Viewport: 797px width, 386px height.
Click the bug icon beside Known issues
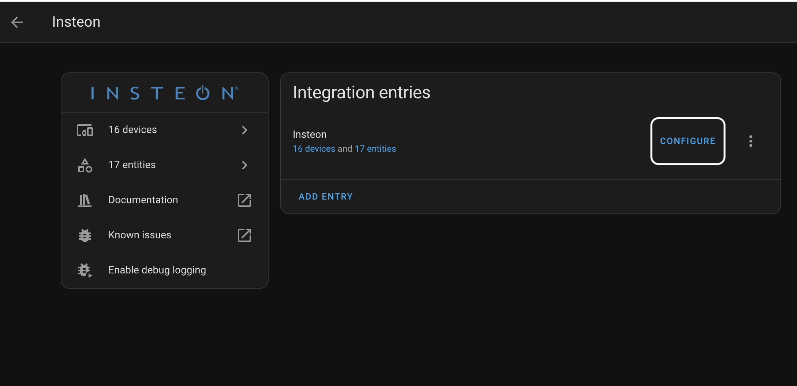coord(85,235)
